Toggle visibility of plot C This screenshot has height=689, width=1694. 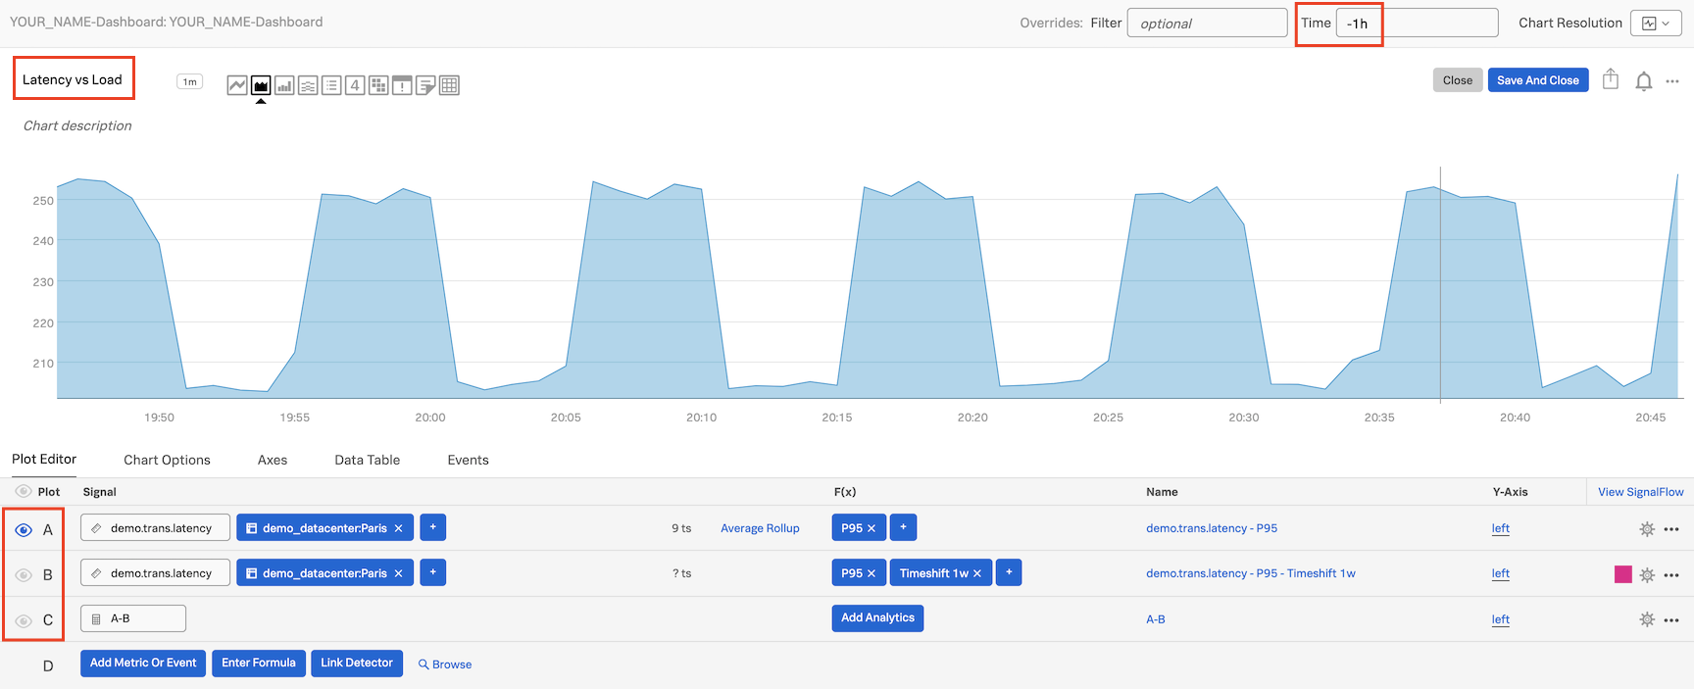coord(24,620)
